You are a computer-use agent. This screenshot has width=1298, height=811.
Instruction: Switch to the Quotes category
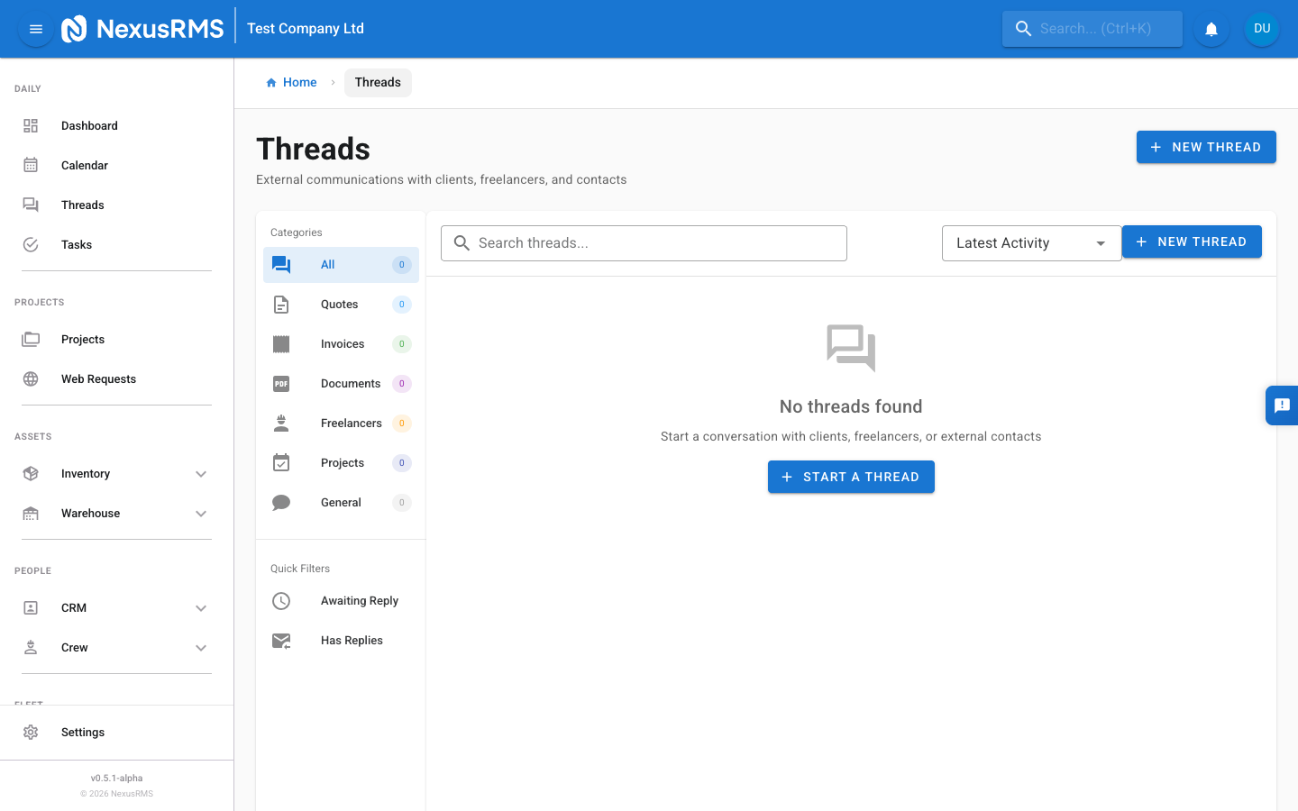coord(340,304)
